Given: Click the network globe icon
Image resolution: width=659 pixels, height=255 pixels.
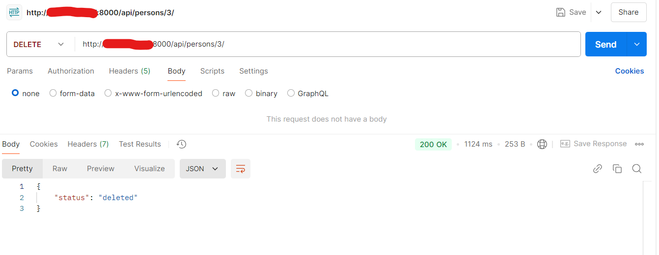Looking at the screenshot, I should click(x=542, y=144).
